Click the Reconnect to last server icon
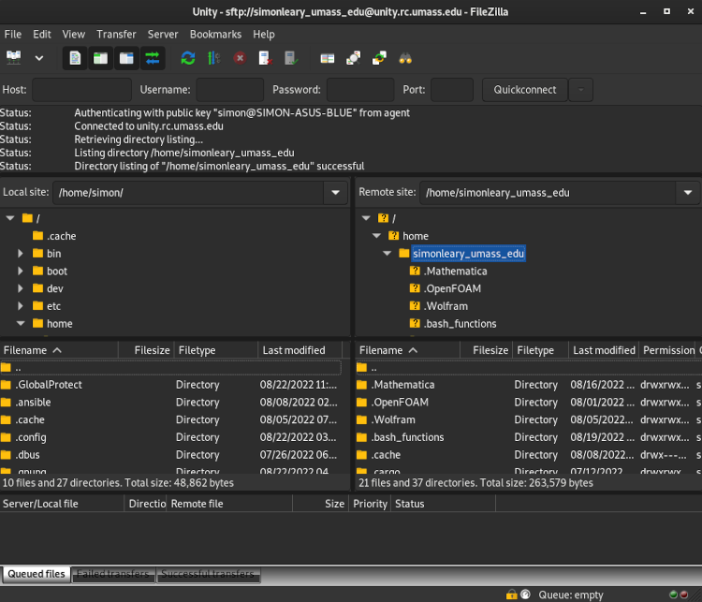Screen dimensions: 702x602 (x=291, y=57)
